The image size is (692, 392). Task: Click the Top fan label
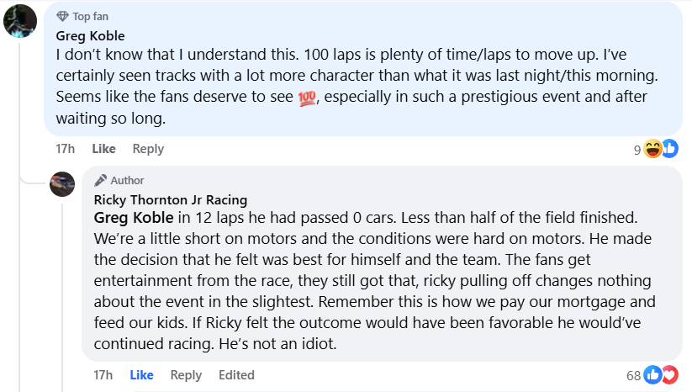point(90,17)
